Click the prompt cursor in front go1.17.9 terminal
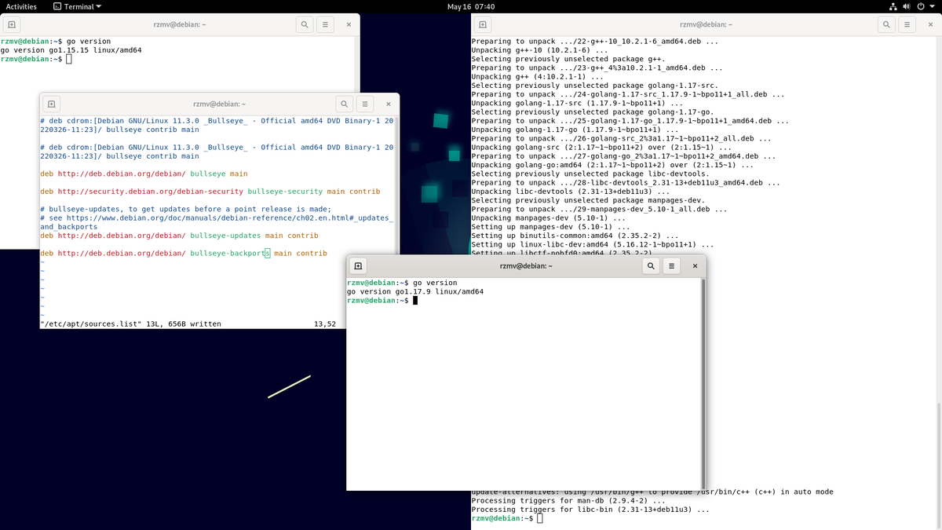The image size is (942, 530). tap(416, 301)
